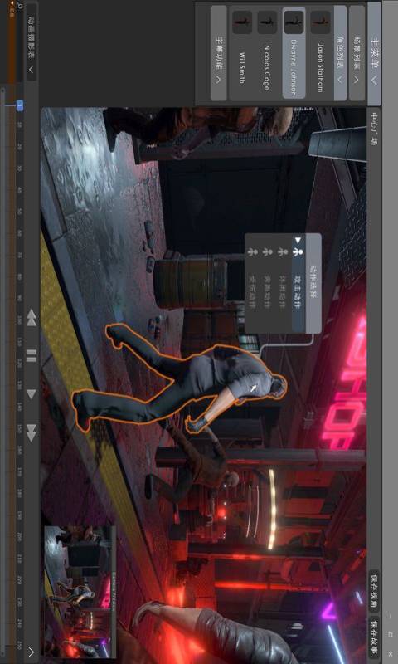Click the Dwayne Johnson character thumbnail icon
This screenshot has height=664, width=398.
coord(294,22)
